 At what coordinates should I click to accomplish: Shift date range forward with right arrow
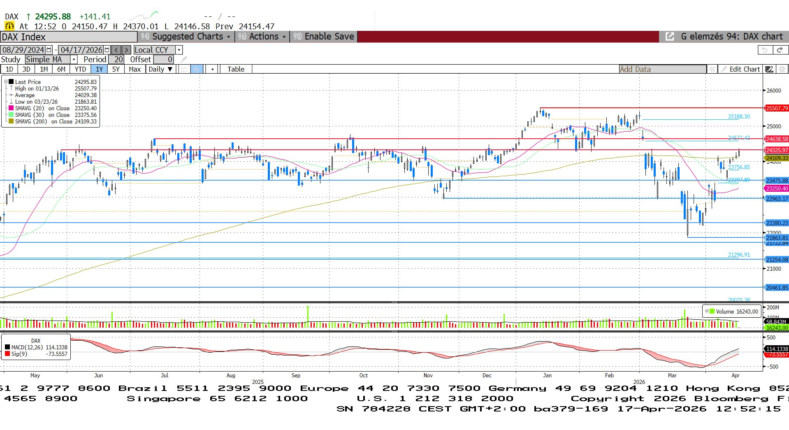point(127,50)
